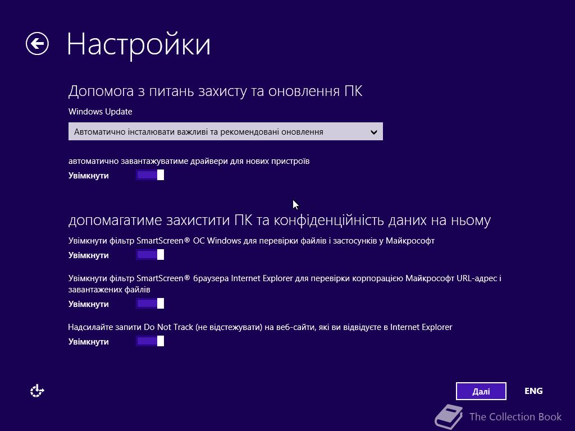Click the 'Надсилайте запити Do Not Track' text
575x431 pixels.
tap(260, 327)
